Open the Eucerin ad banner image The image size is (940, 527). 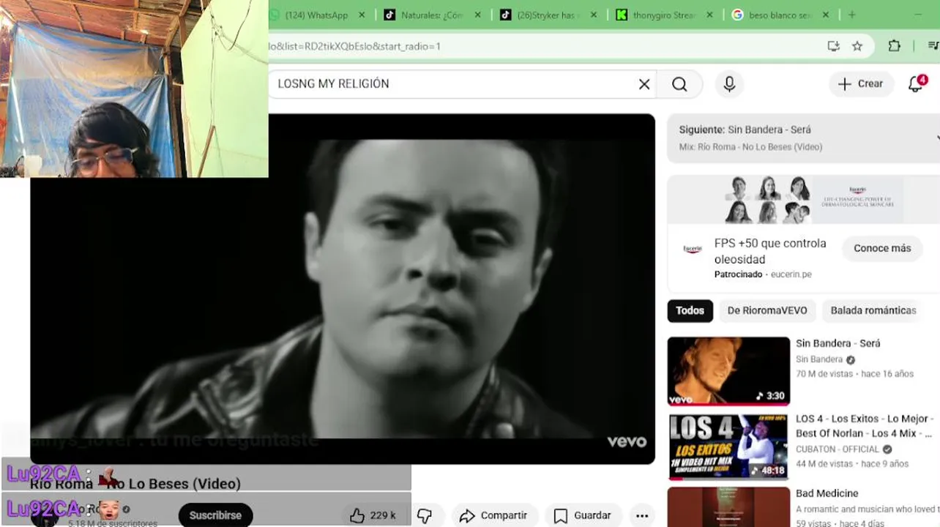803,200
